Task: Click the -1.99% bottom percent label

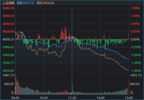Action: (x=136, y=71)
